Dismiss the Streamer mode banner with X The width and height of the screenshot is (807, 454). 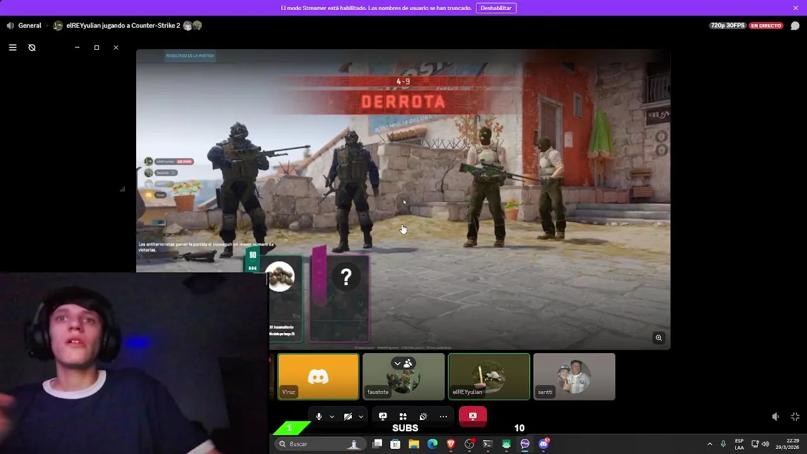pyautogui.click(x=796, y=8)
